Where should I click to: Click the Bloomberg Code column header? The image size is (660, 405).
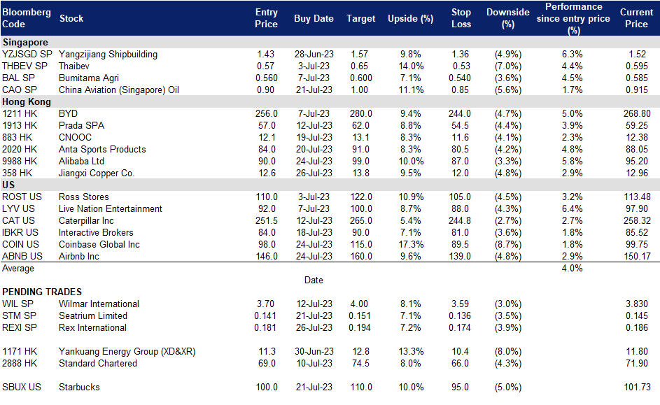(x=26, y=18)
